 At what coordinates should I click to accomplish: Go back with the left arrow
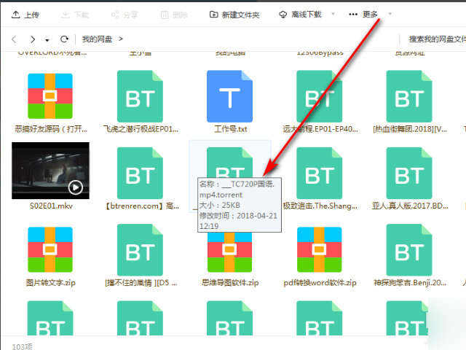click(14, 39)
